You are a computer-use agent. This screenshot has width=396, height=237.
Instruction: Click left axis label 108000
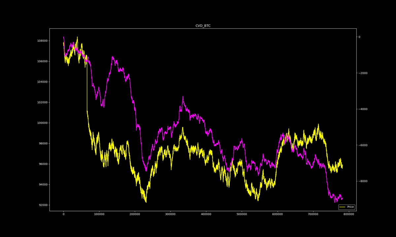(x=42, y=41)
